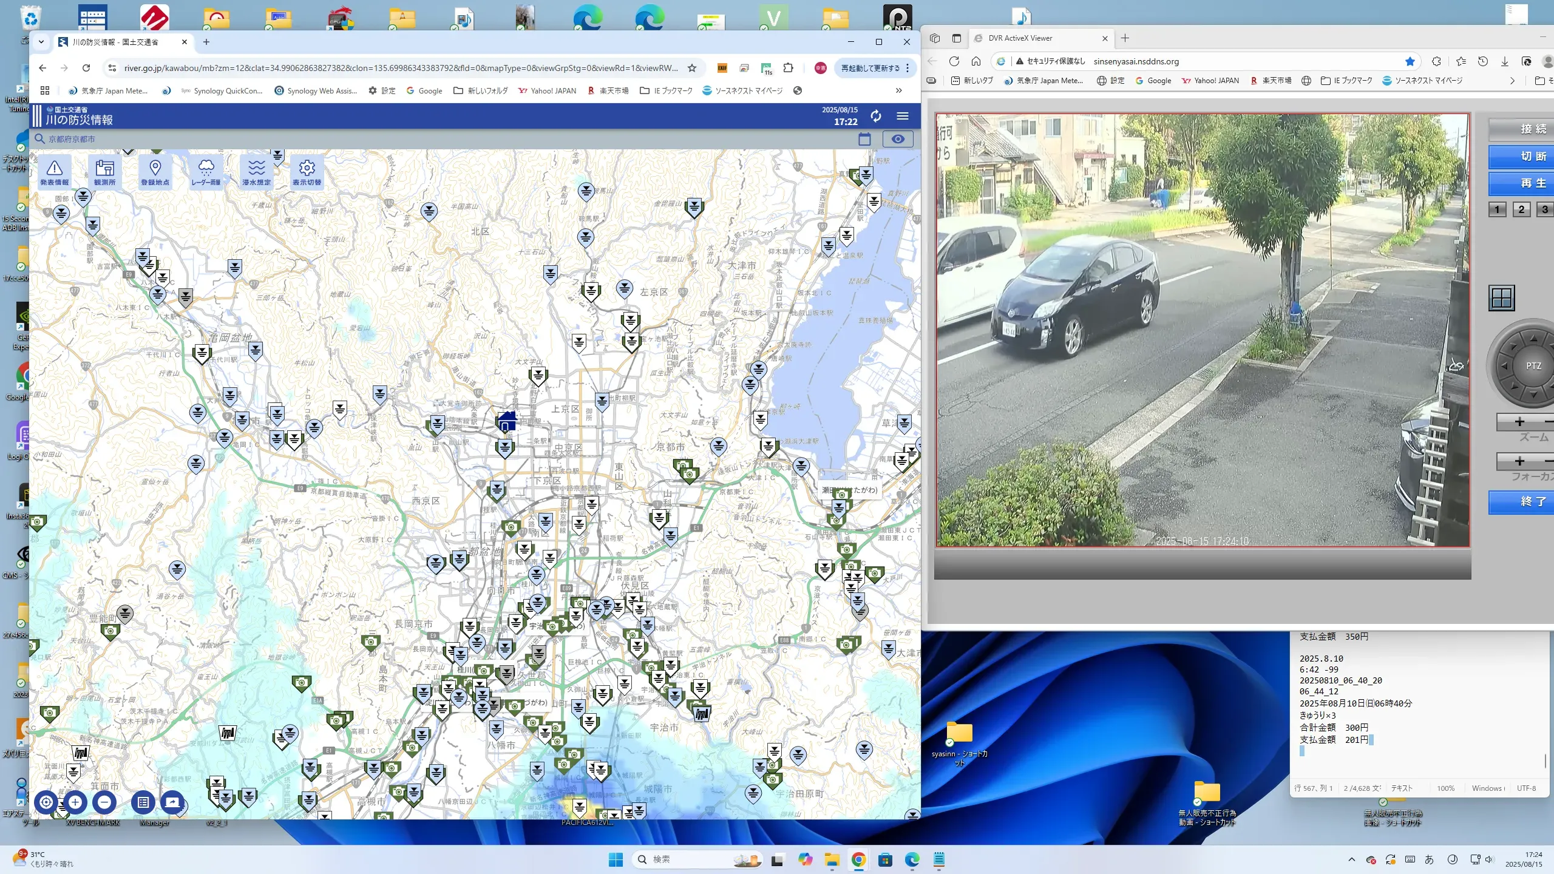Open the 登録地点 registered locations tool
Screen dimensions: 1554x874
coord(155,172)
